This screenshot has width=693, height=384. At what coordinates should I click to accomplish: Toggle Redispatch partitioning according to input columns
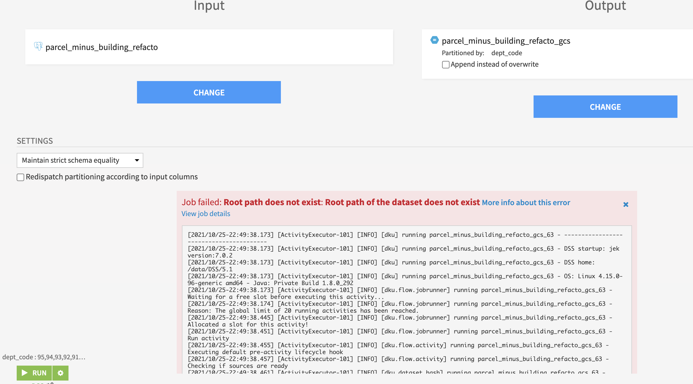coord(20,177)
